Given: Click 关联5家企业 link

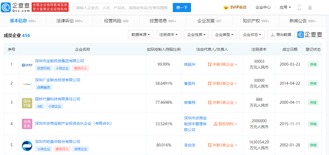Looking at the screenshot, I should [225, 103].
